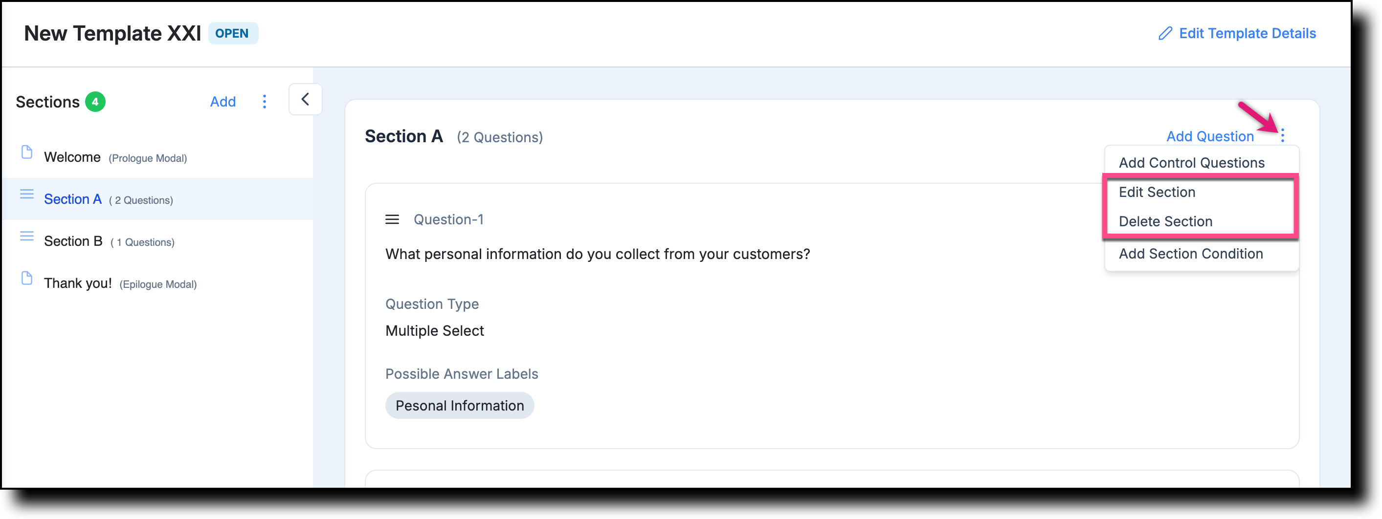This screenshot has height=519, width=1382.
Task: Collapse the sections sidebar with the chevron
Action: 305,99
